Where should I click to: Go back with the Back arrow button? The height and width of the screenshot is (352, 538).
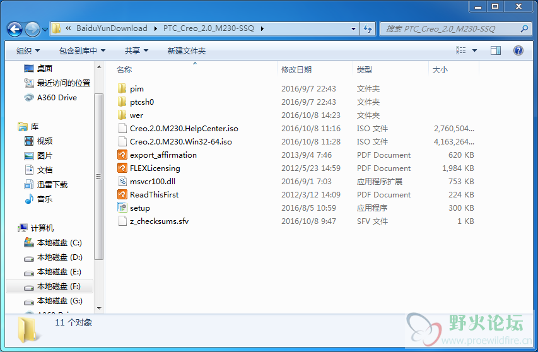point(15,29)
